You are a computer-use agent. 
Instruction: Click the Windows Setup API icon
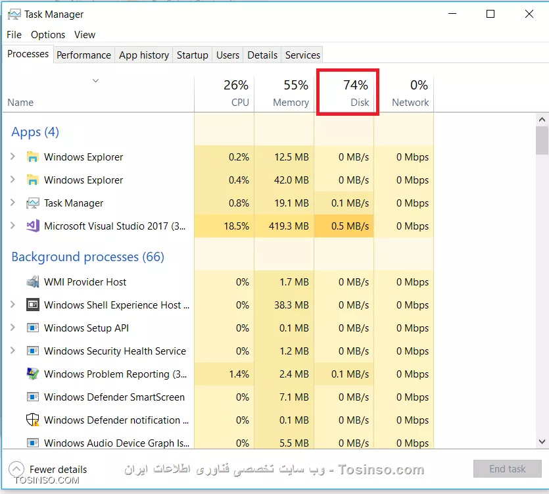coord(33,328)
